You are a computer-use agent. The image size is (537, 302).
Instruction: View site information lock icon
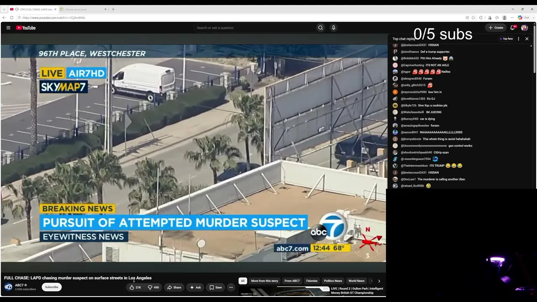tap(18, 18)
